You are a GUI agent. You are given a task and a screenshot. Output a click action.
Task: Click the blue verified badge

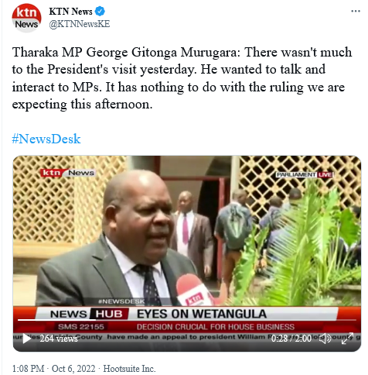point(100,12)
